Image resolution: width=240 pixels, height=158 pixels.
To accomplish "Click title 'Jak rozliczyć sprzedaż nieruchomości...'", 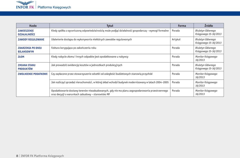I will pos(110,82).
